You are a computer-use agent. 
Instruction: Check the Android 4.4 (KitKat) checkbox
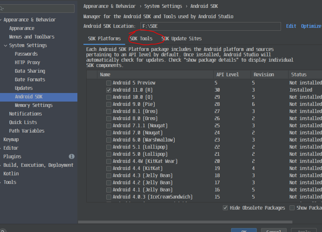109,169
